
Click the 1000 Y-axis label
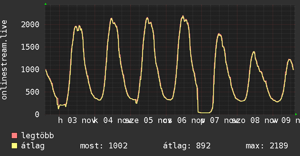pos(30,69)
